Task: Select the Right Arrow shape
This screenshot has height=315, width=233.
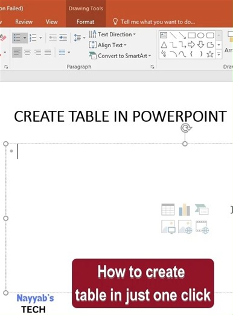Action: (x=191, y=45)
